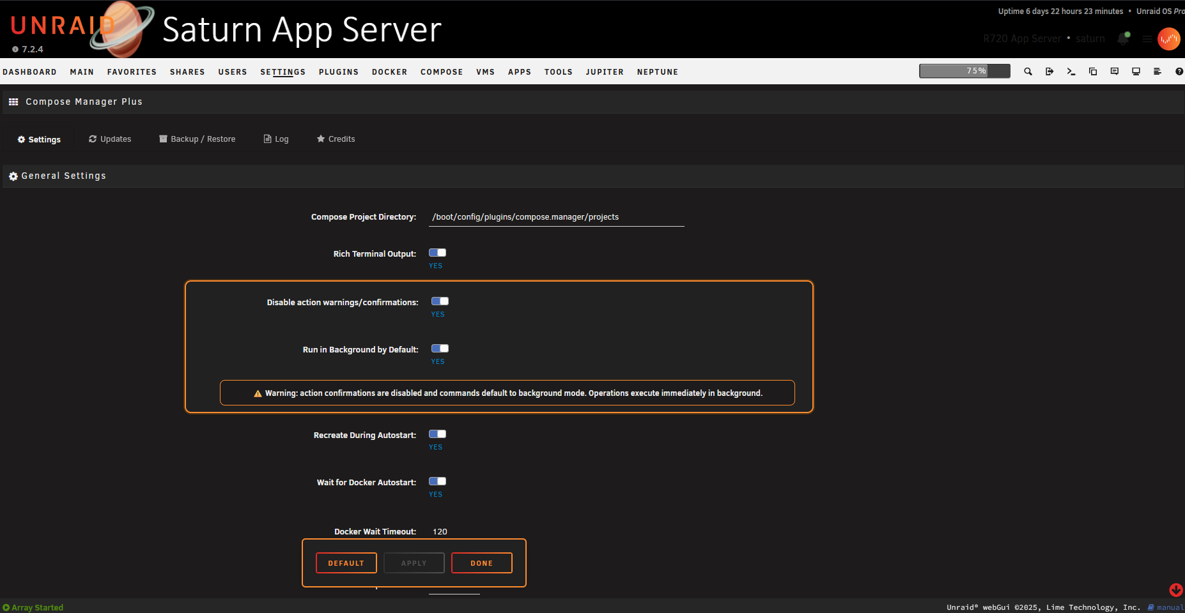Open DOCKER in the navigation bar

point(390,72)
